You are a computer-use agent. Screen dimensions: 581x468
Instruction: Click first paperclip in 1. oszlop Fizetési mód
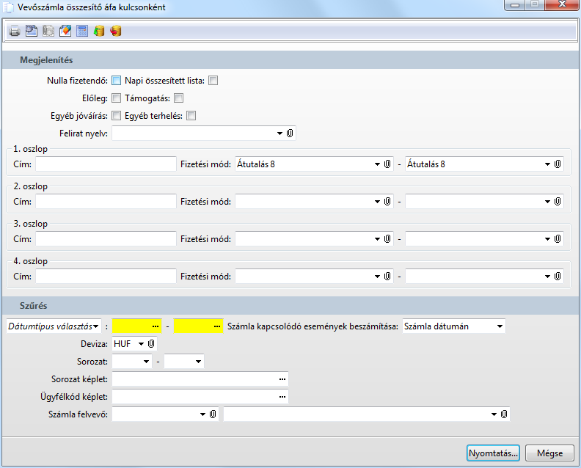[x=387, y=164]
